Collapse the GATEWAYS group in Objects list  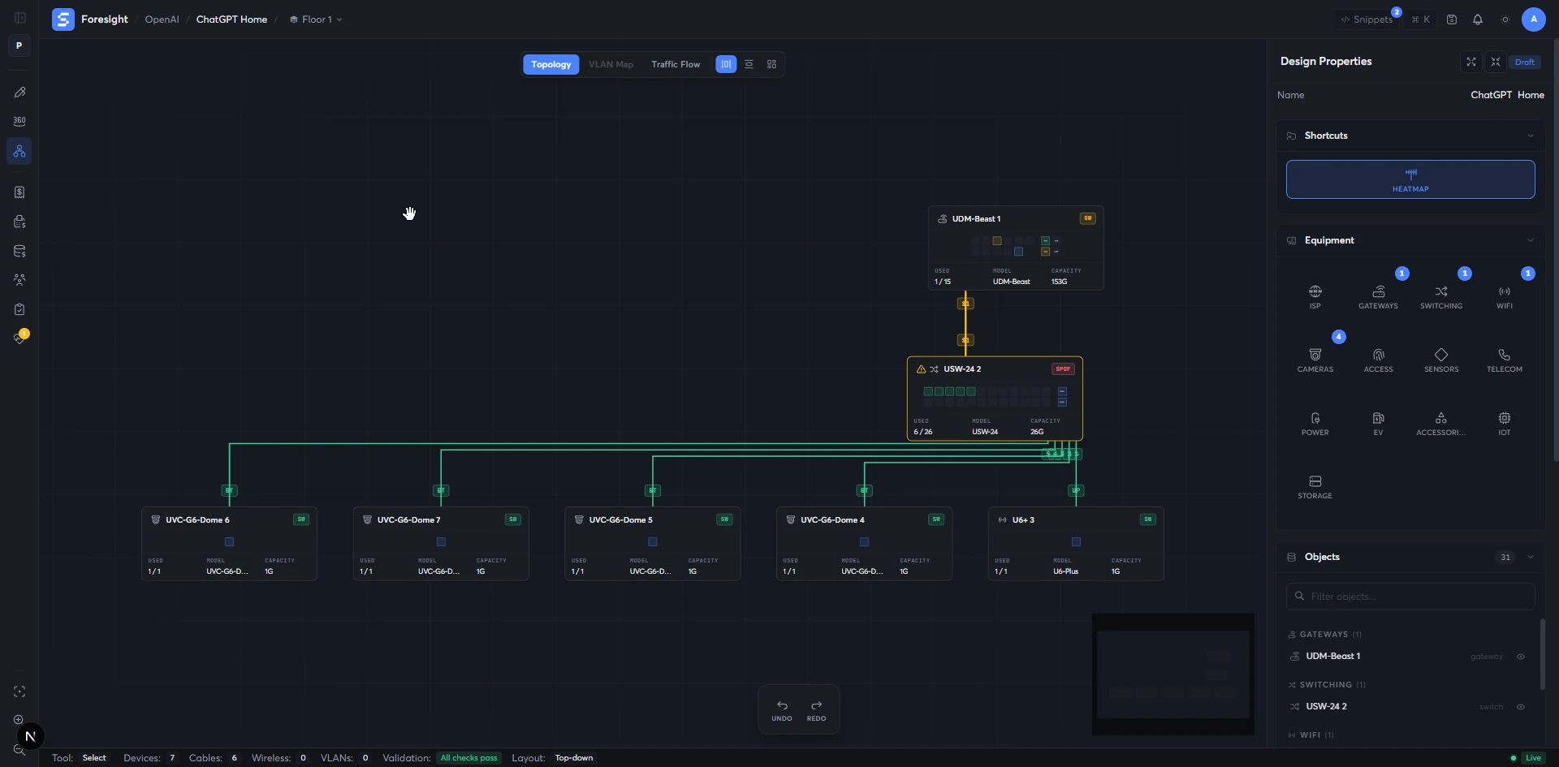point(1325,635)
